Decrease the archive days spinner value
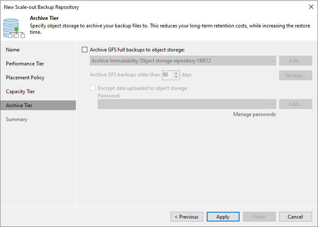 coord(176,77)
